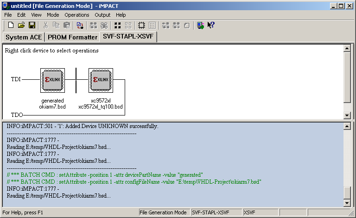Click the New file toolbar icon
Image resolution: width=356 pixels, height=218 pixels.
coord(11,25)
